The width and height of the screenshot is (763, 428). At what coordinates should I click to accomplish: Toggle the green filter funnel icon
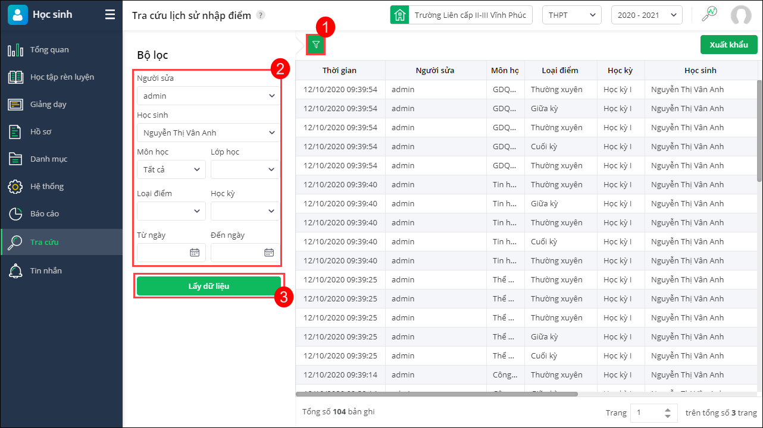316,45
